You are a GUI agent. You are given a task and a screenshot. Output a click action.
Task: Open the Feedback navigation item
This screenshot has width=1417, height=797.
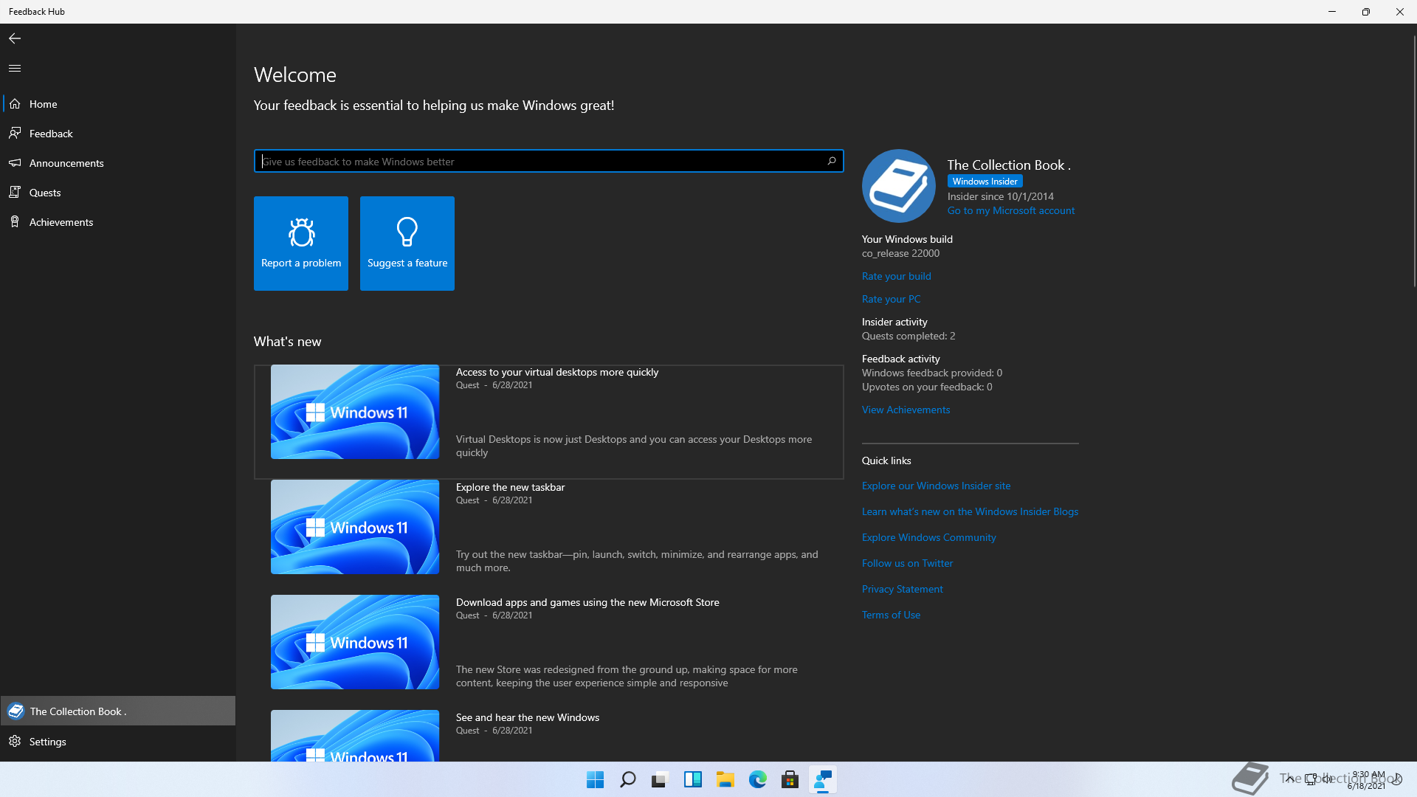coord(118,134)
